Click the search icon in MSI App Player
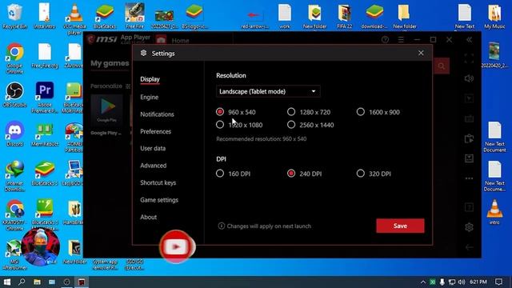This screenshot has width=512, height=288. coord(442,66)
